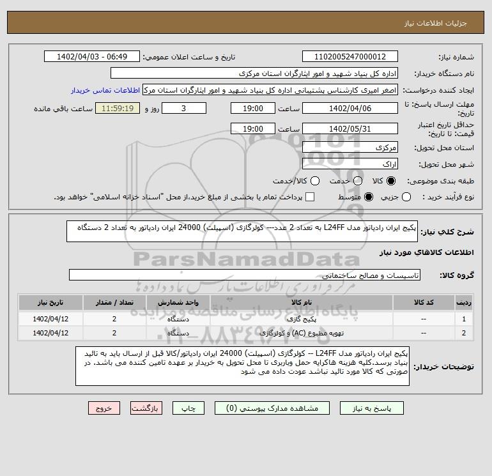Click the need number field 1102005247000012
492x476 pixels.
tap(350, 57)
